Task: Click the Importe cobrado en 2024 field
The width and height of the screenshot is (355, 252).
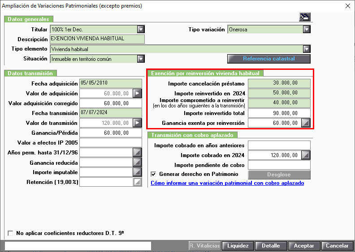Action: (275, 155)
